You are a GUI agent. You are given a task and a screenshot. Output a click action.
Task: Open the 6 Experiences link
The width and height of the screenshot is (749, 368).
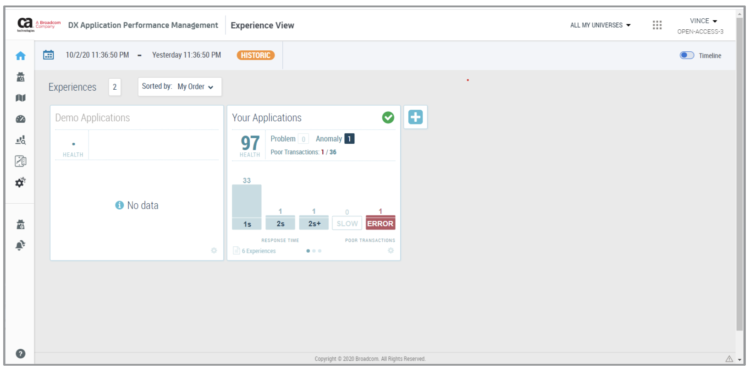coord(259,251)
